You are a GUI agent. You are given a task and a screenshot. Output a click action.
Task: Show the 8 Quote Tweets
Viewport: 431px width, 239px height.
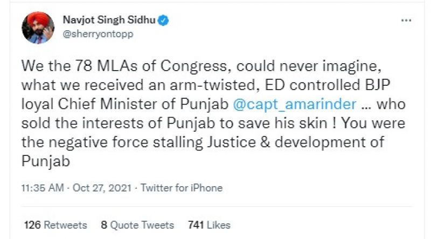(x=137, y=224)
